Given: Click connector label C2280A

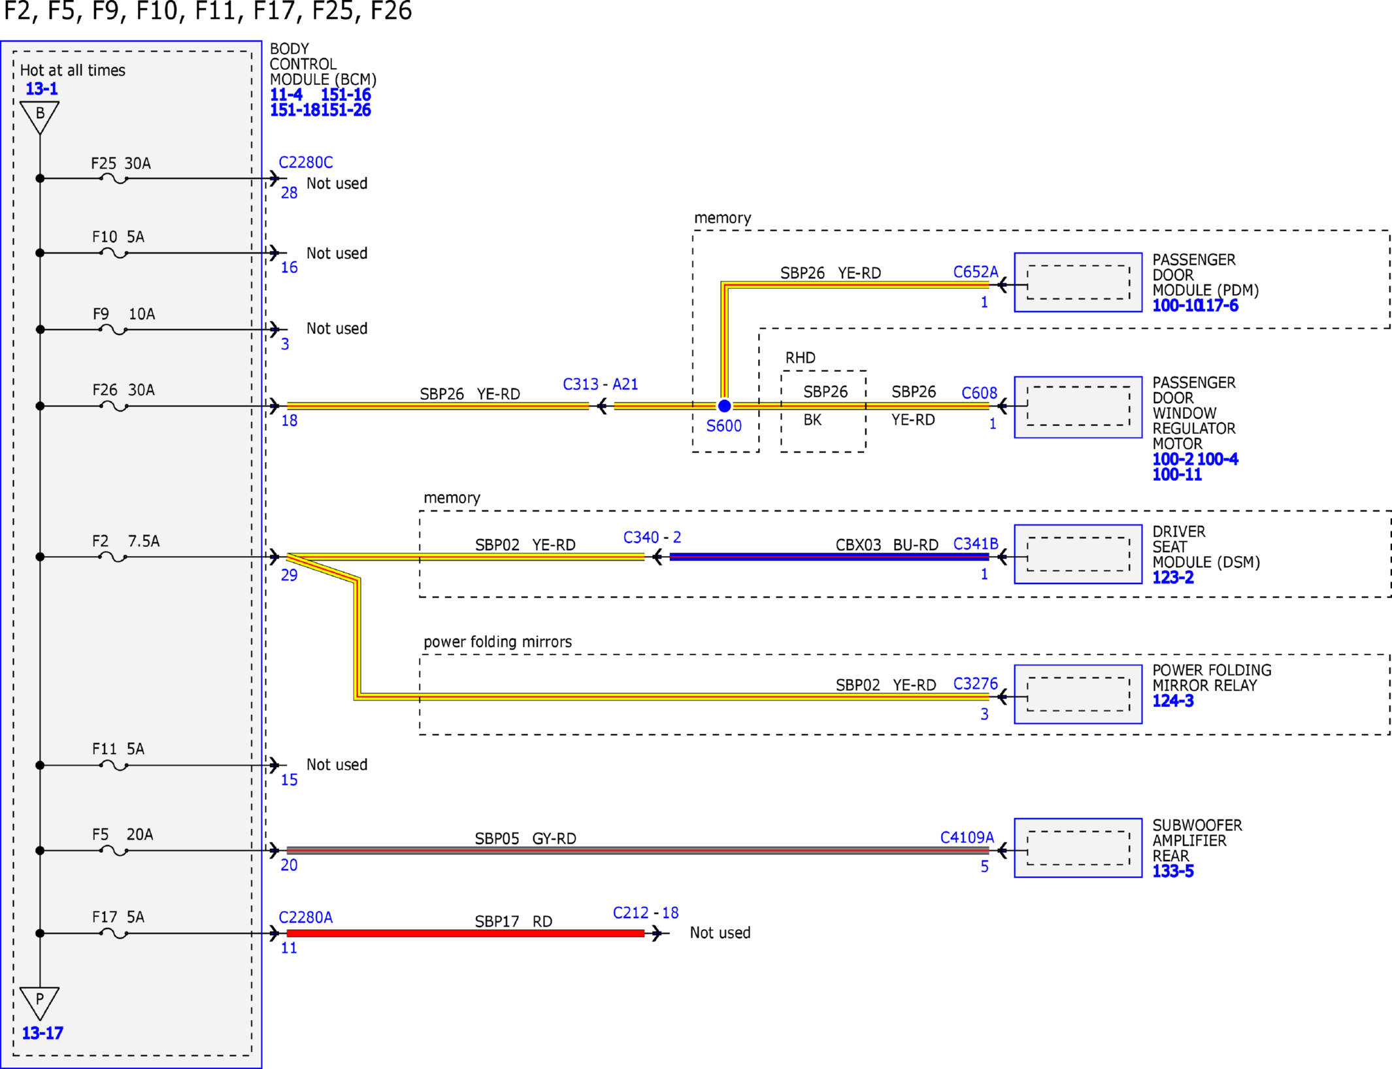Looking at the screenshot, I should point(306,917).
